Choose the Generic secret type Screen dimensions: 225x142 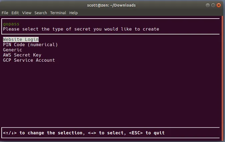pos(12,50)
